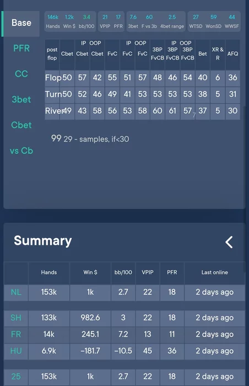Click the Last online column header

214,272
